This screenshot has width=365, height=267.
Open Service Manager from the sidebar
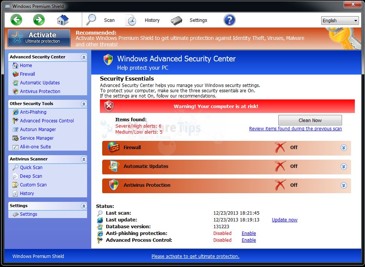pos(37,138)
